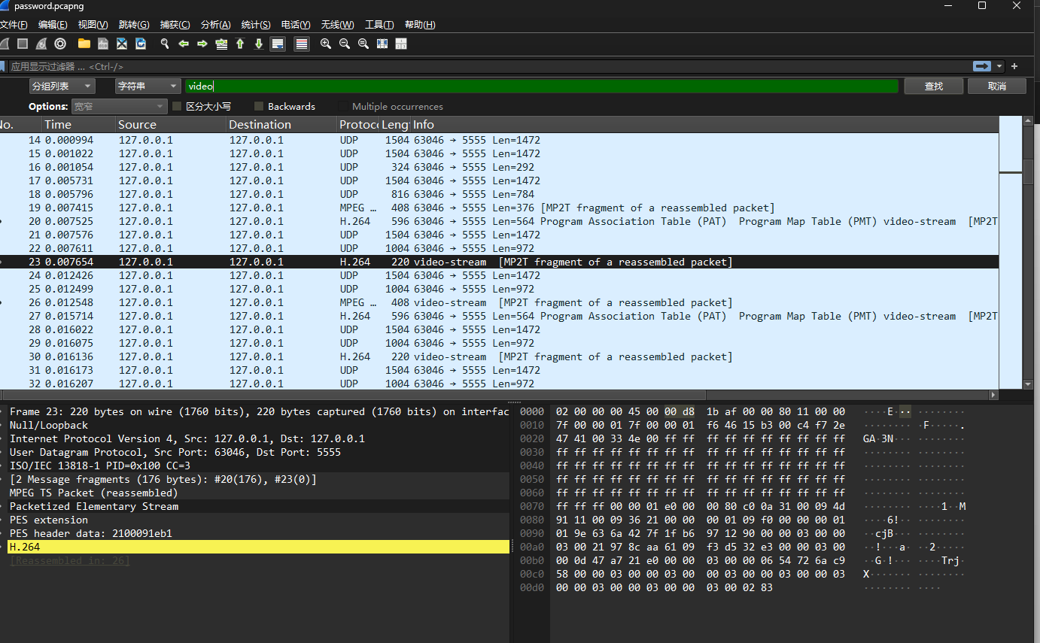Click the display filter bookmark icon
The image size is (1040, 643).
(x=3, y=66)
